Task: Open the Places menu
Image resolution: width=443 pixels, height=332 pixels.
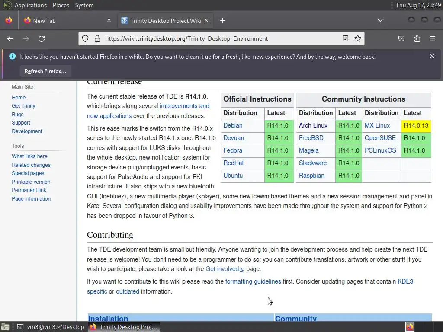Action: pyautogui.click(x=61, y=5)
